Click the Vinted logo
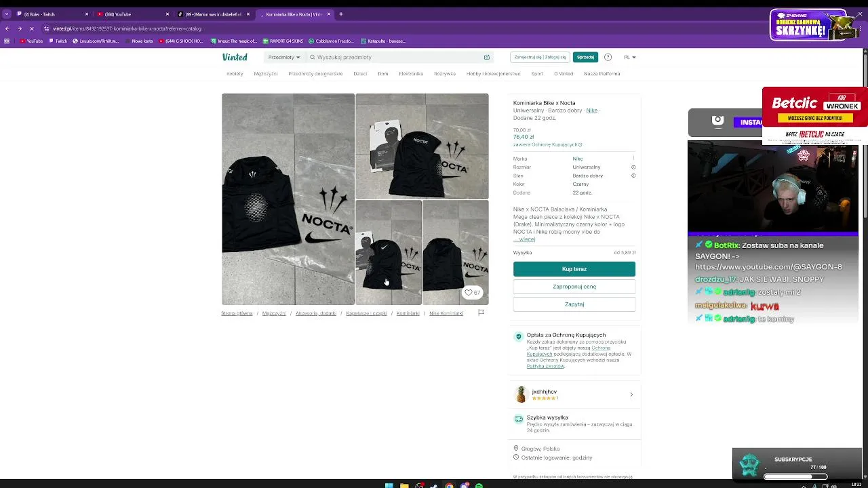Image resolution: width=868 pixels, height=488 pixels. pos(235,57)
